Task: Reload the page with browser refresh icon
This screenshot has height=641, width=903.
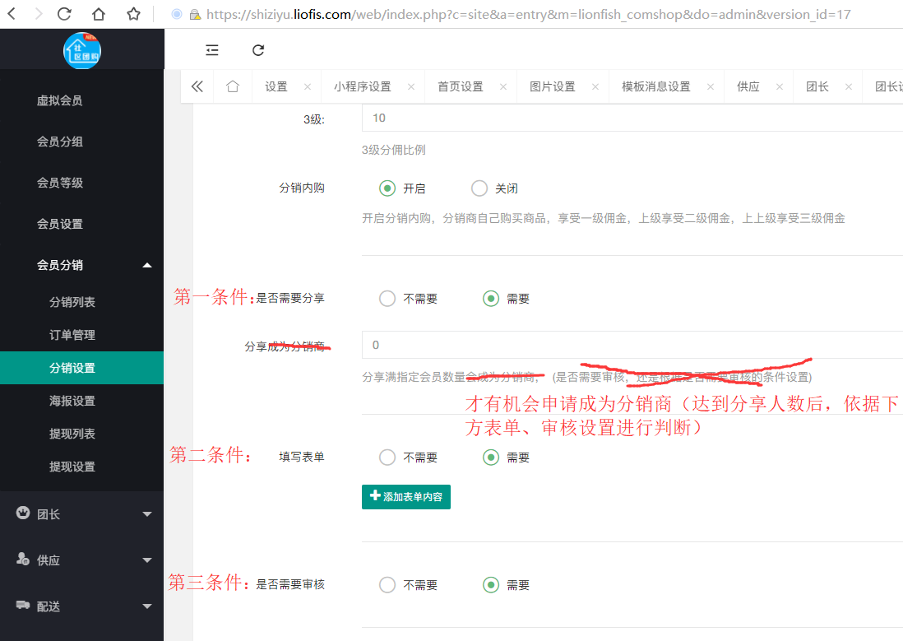Action: 64,14
